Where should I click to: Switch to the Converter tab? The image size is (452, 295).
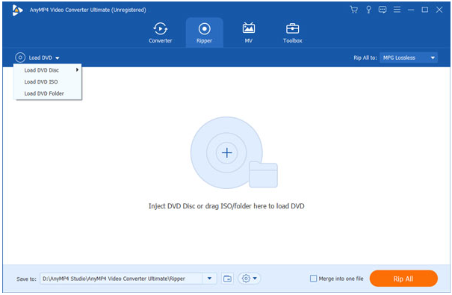click(x=161, y=33)
